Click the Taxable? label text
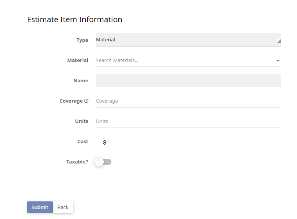The height and width of the screenshot is (219, 297). coord(77,162)
